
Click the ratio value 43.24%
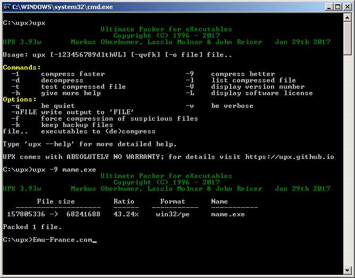coord(126,214)
